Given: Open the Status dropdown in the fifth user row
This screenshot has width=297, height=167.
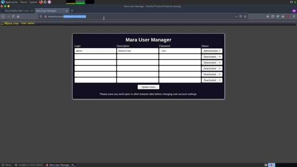Looking at the screenshot, I should pyautogui.click(x=212, y=74).
